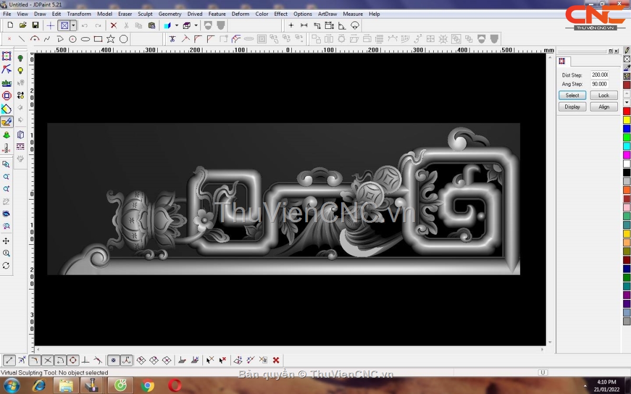
Task: Select the Polygon shape tool
Action: [124, 39]
